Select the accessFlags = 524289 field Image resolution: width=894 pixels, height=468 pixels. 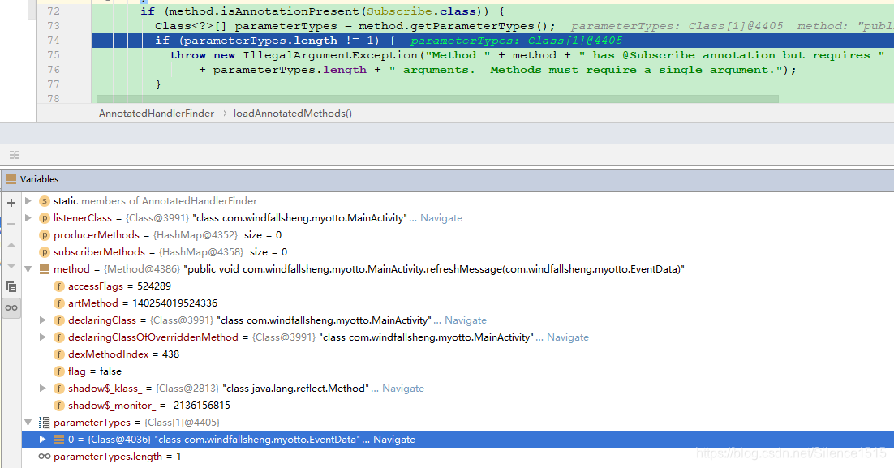458,286
